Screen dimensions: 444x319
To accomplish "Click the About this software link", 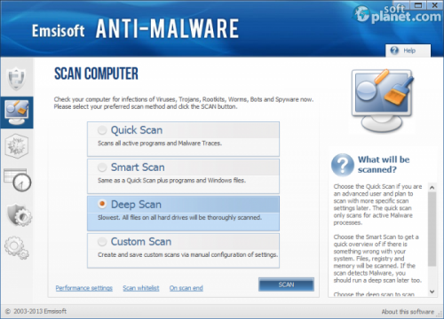I will coord(408,312).
